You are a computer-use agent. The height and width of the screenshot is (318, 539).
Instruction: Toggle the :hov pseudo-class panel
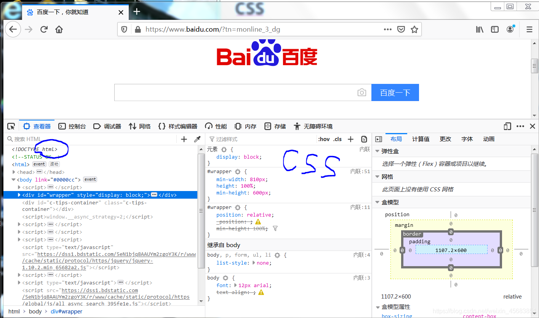pyautogui.click(x=324, y=139)
